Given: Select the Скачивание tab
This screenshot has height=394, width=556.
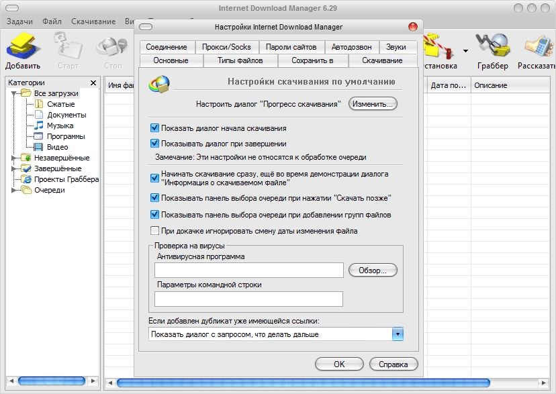Looking at the screenshot, I should point(382,60).
